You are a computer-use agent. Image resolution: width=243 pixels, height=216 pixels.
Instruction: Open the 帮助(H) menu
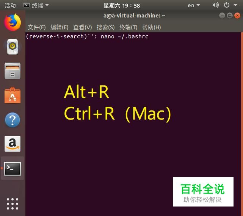coord(151,27)
